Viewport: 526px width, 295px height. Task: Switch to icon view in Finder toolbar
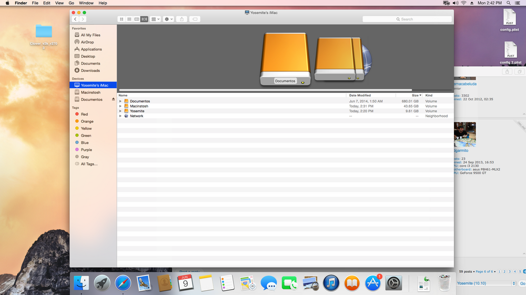(x=122, y=19)
